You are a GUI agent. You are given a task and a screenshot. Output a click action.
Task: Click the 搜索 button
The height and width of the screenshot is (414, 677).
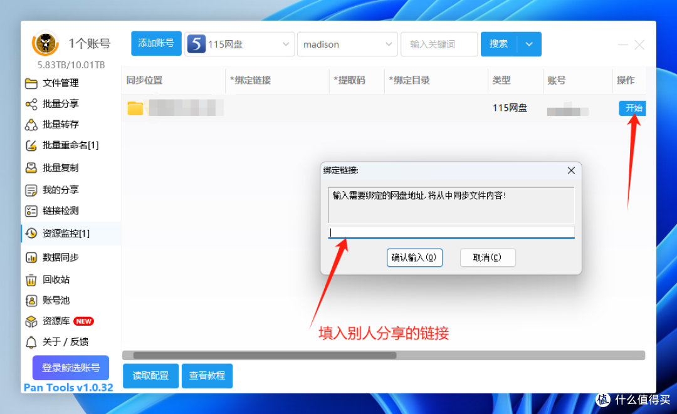pos(499,44)
